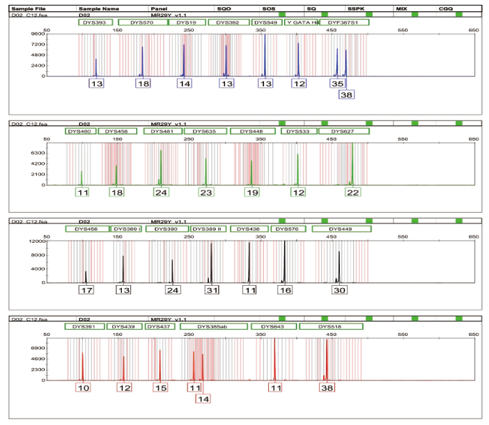This screenshot has width=489, height=425.
Task: Click allele call 15 under DYS437
Action: tap(161, 387)
